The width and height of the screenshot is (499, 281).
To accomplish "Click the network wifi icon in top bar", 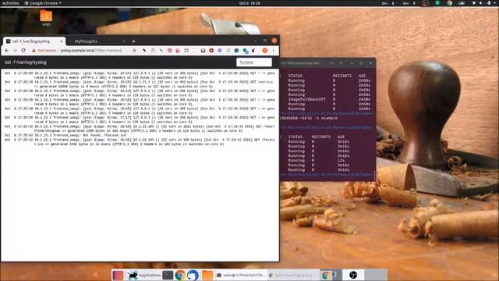I will click(473, 3).
